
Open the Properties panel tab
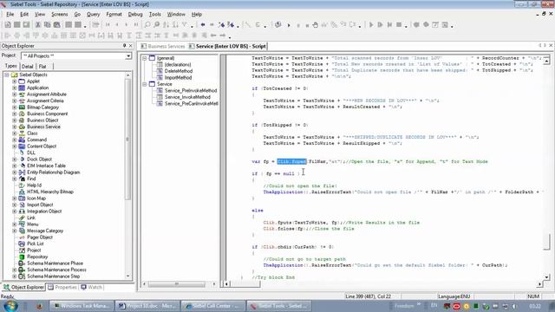pyautogui.click(x=62, y=287)
